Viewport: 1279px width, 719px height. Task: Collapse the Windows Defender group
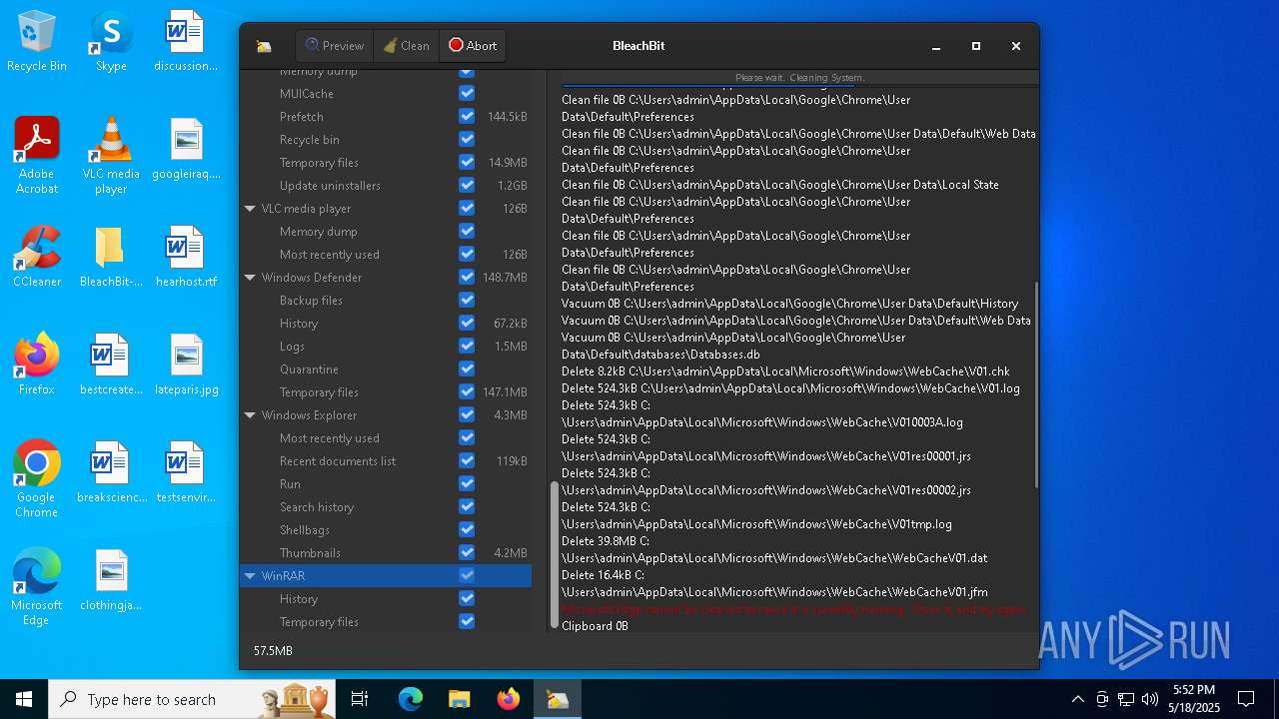click(x=250, y=278)
